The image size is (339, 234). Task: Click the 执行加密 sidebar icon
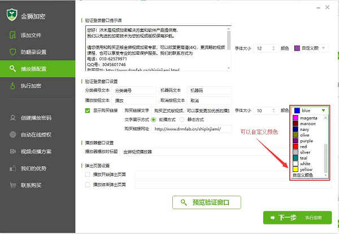[12, 86]
